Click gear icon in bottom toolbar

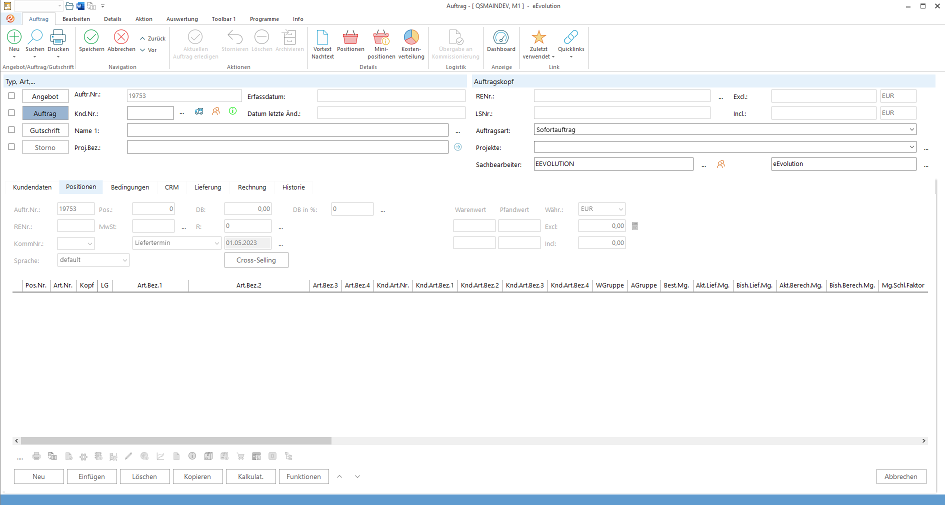[83, 456]
